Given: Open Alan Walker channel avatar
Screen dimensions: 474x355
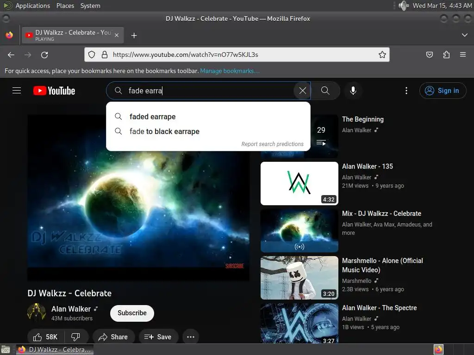Looking at the screenshot, I should coord(36,313).
